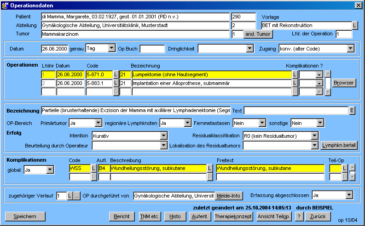Expand the Dringlichkeit dropdown
This screenshot has width=365, height=226.
coord(249,48)
